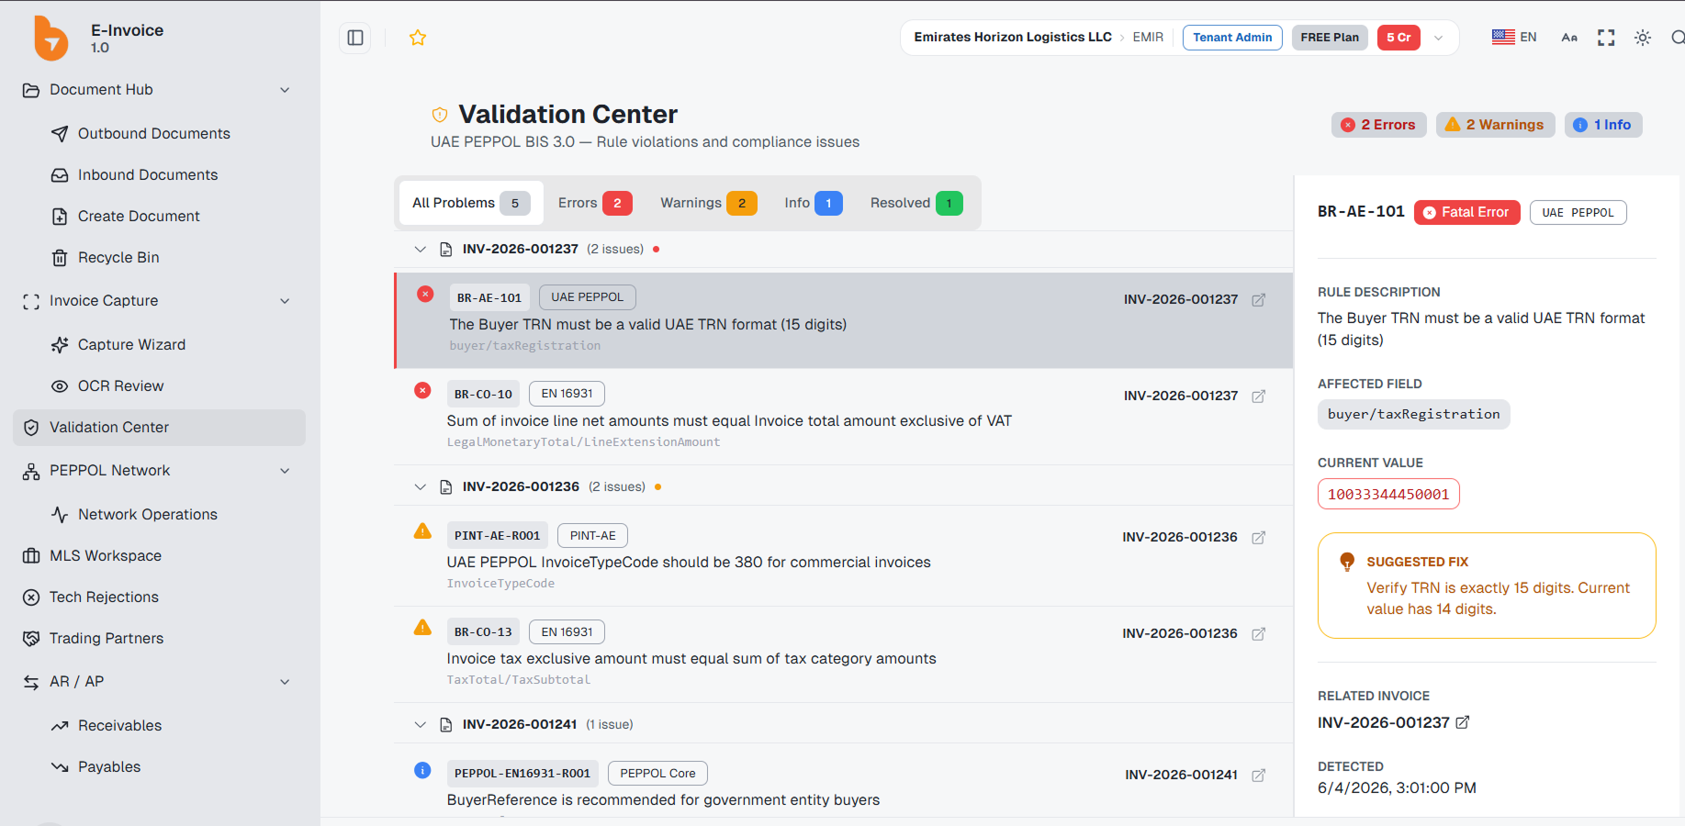Open the BR-CO-10 sum of line amounts issue

click(843, 418)
